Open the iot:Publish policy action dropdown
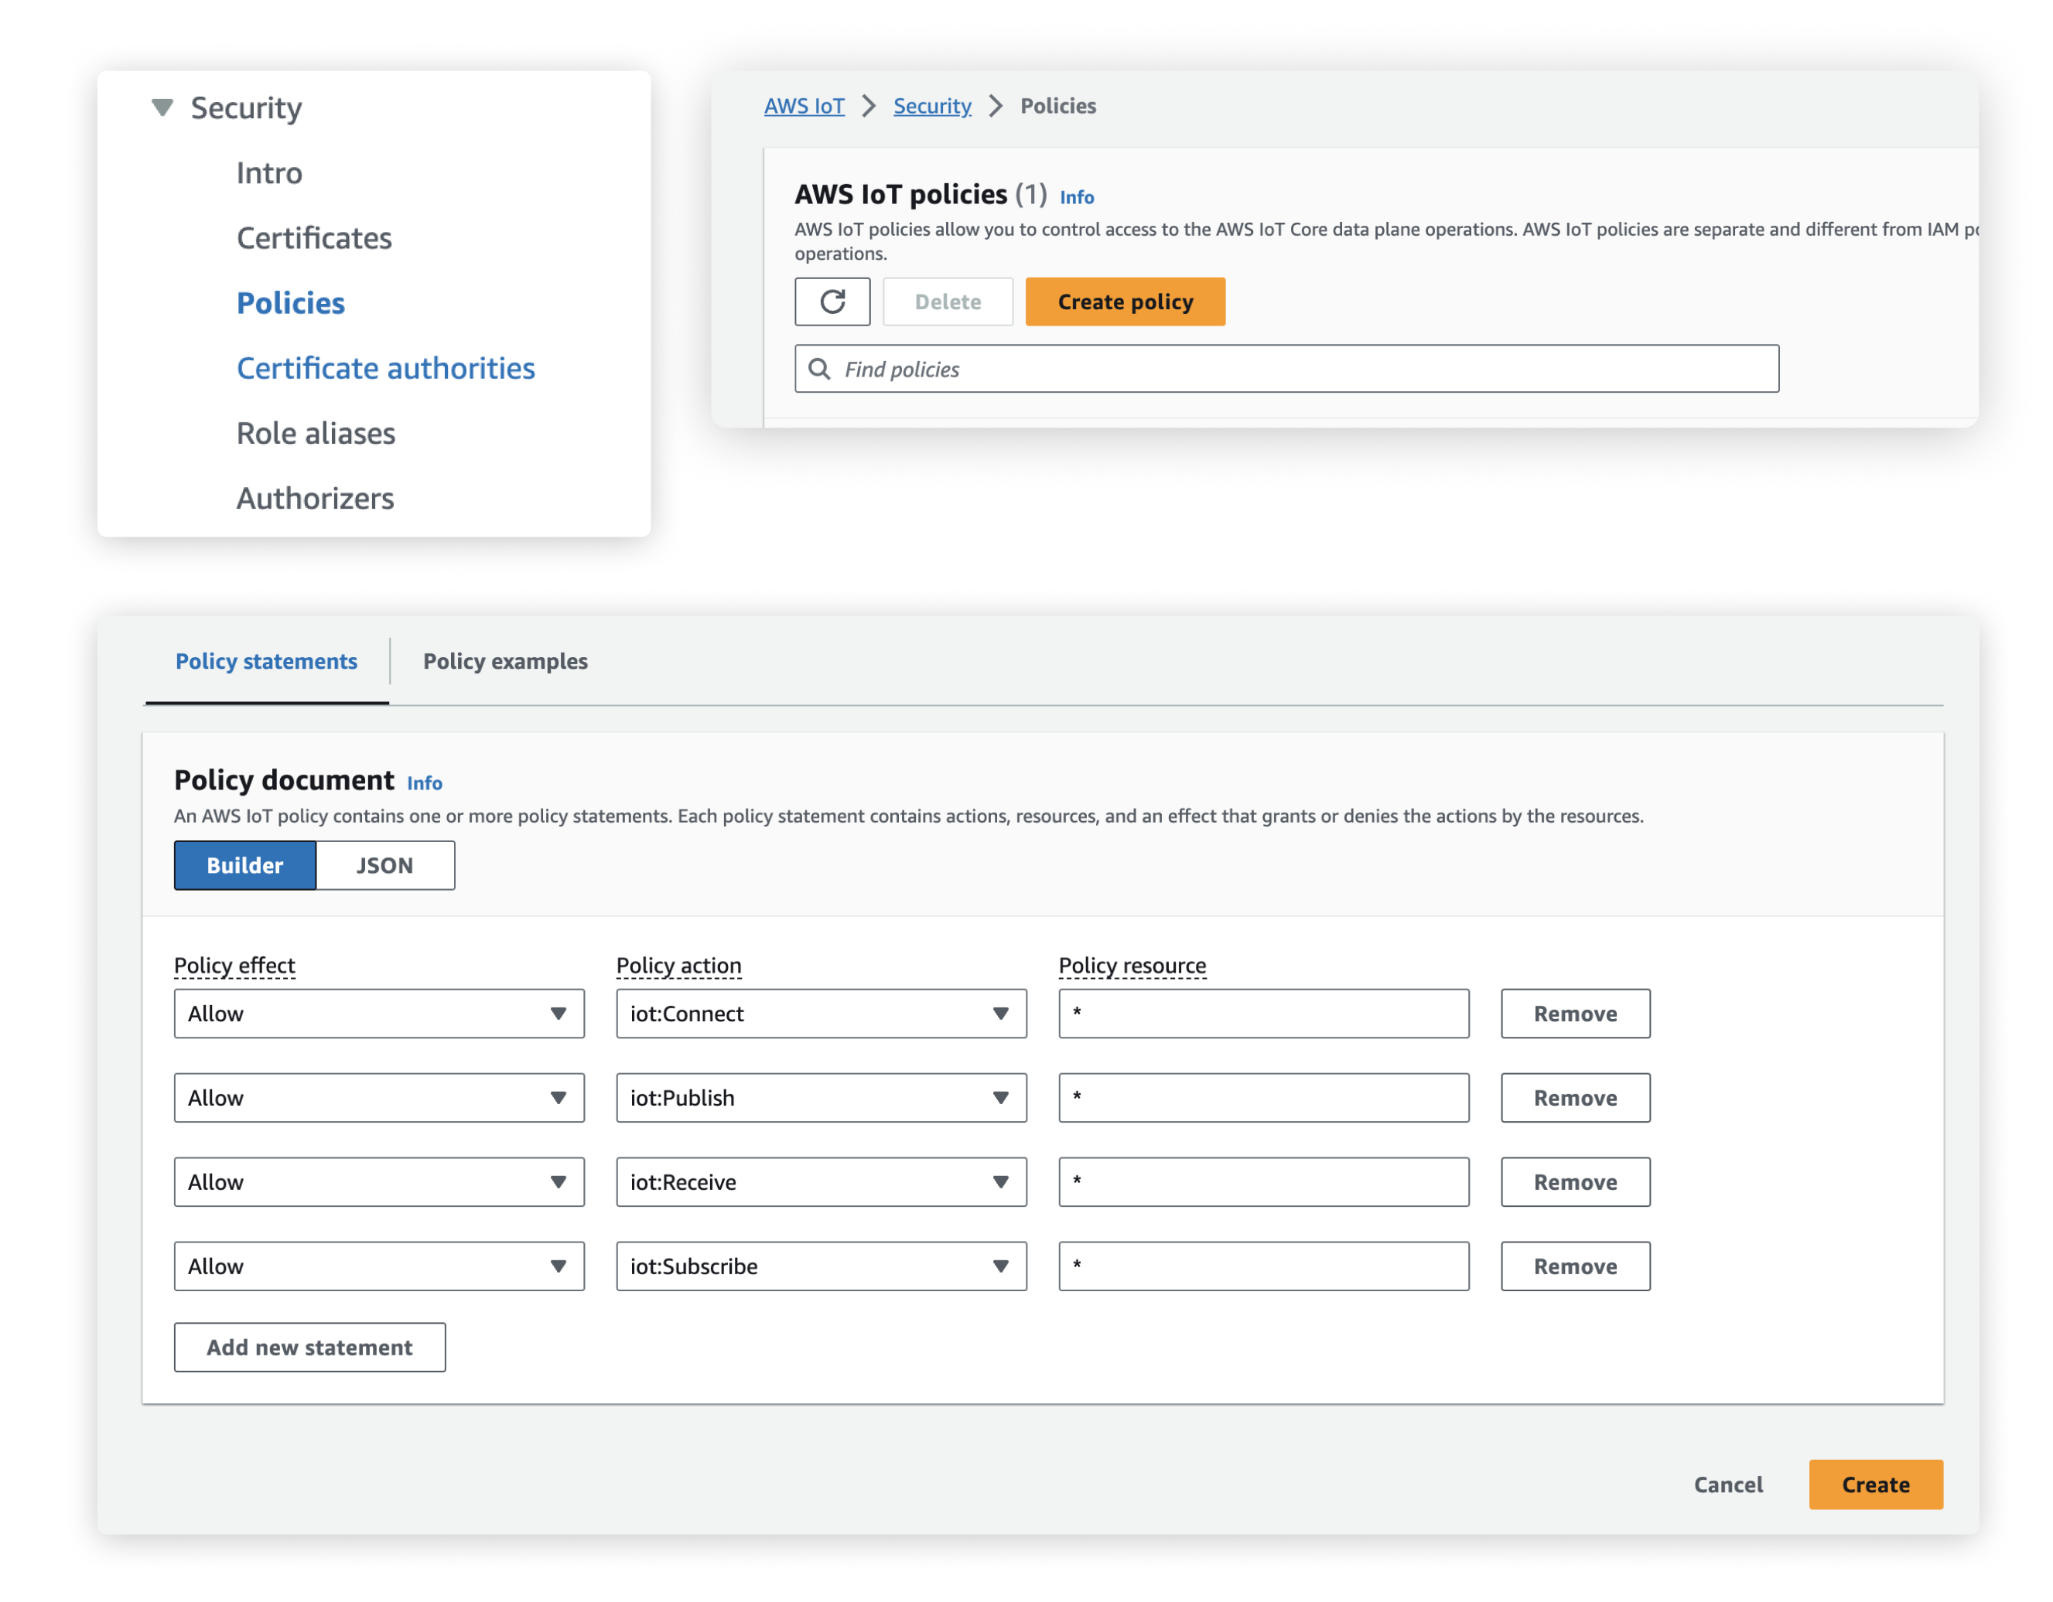The height and width of the screenshot is (1602, 2053). tap(821, 1097)
